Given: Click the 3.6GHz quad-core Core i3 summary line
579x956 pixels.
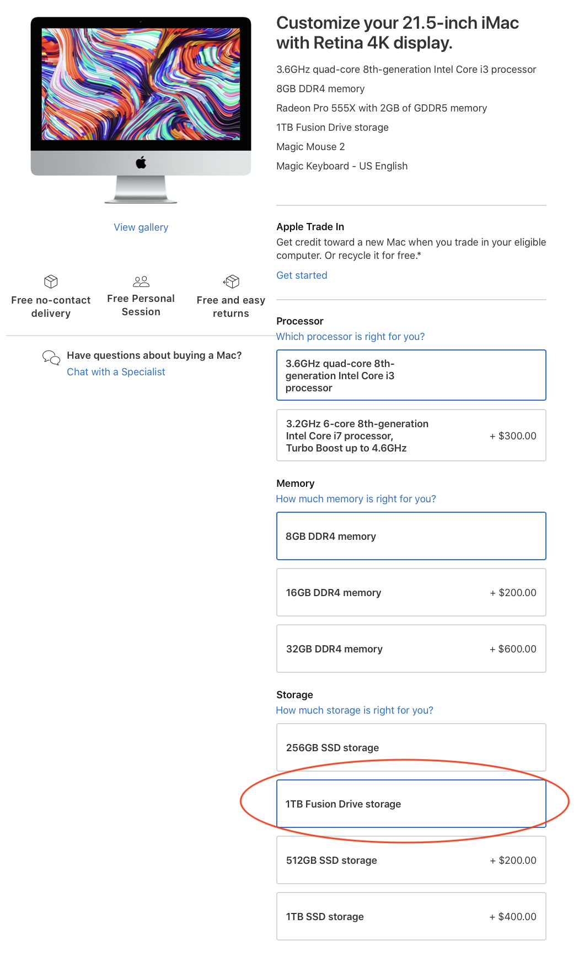Looking at the screenshot, I should point(406,70).
